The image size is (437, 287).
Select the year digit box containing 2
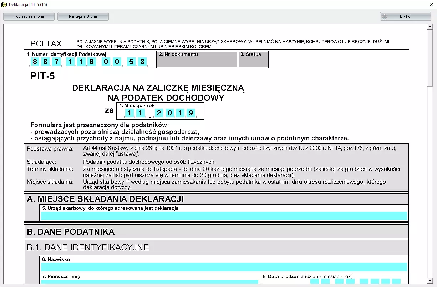click(159, 113)
